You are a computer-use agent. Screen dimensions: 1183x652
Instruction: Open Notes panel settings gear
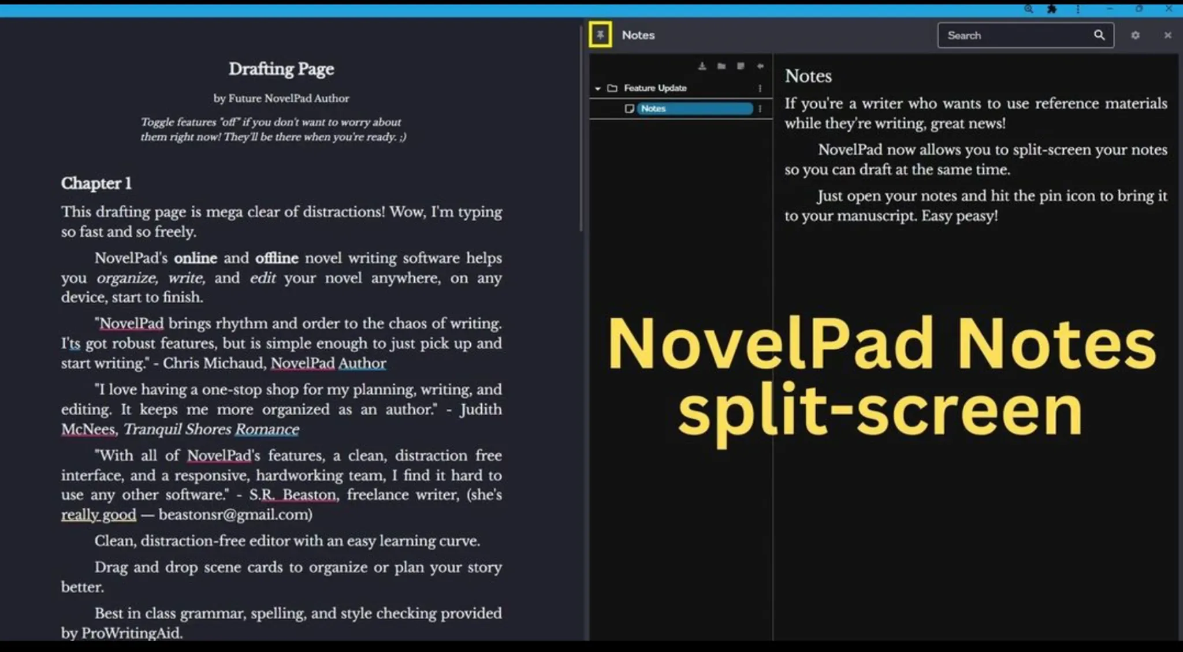pos(1135,35)
